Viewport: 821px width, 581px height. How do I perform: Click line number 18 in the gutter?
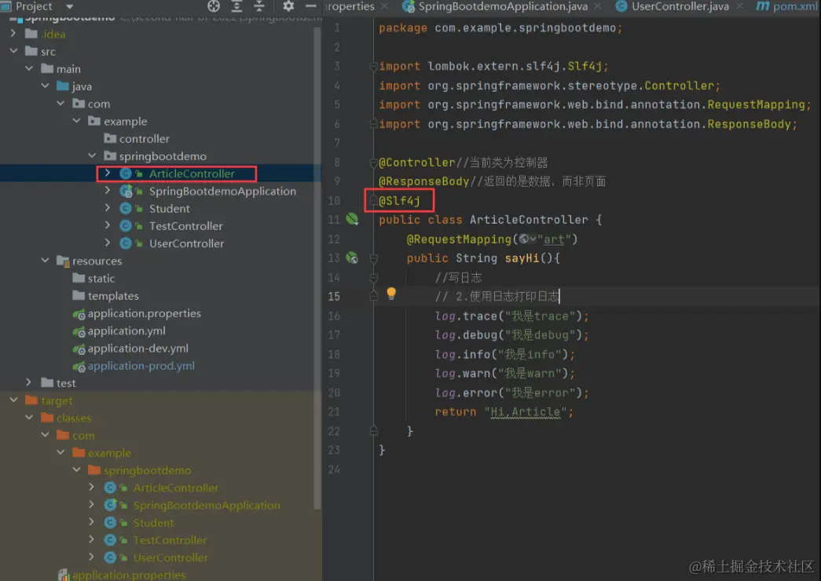(334, 354)
